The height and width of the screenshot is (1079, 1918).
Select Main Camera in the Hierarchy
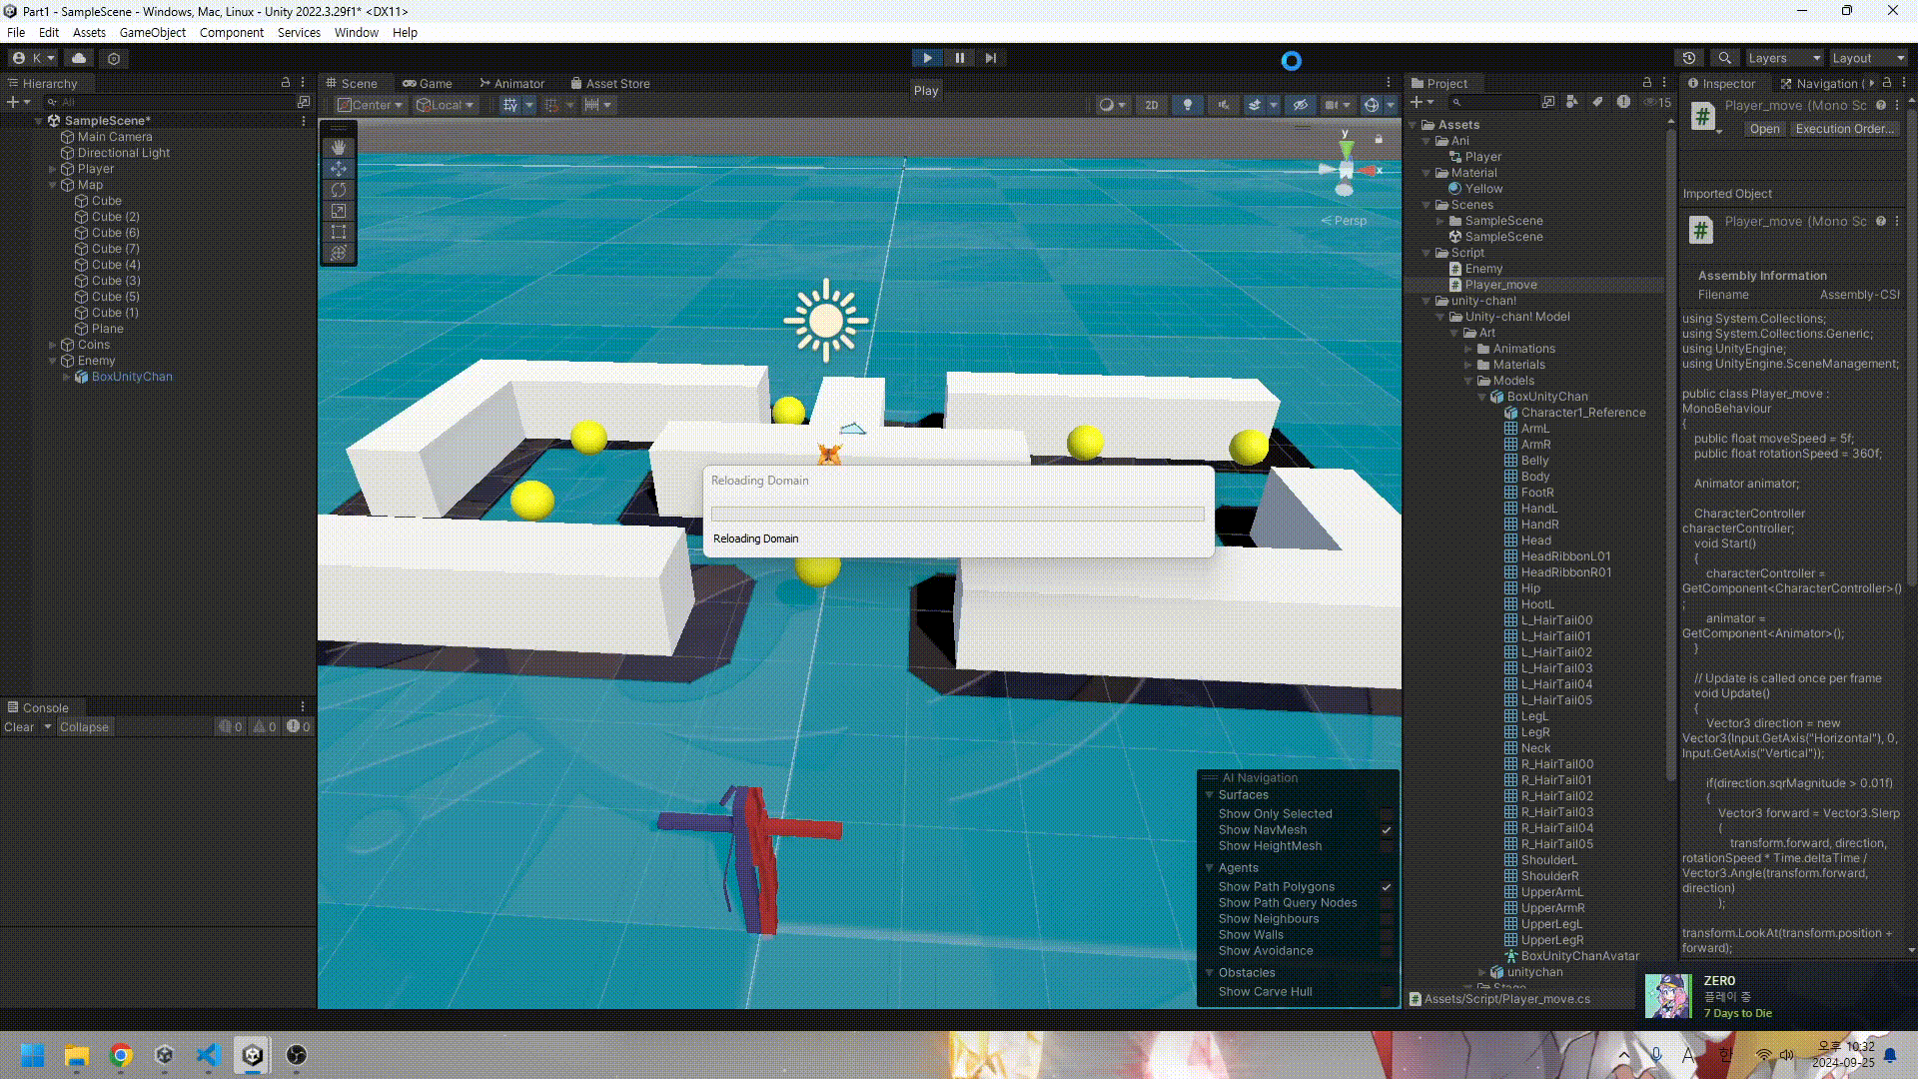coord(115,137)
